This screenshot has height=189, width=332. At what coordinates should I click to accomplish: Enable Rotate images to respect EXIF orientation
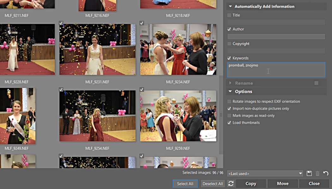[229, 101]
